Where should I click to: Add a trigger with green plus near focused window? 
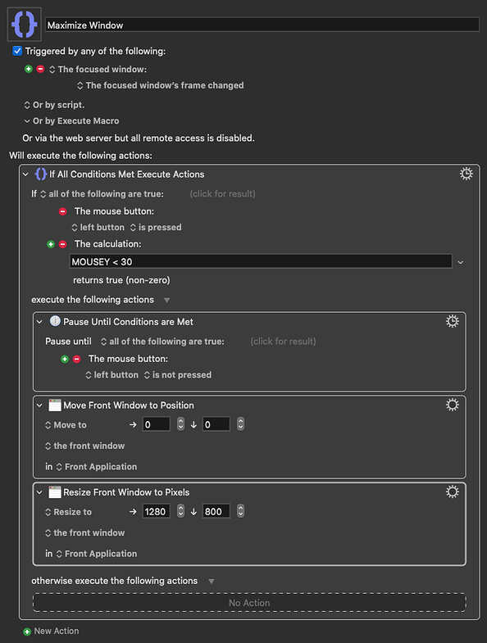[x=29, y=69]
